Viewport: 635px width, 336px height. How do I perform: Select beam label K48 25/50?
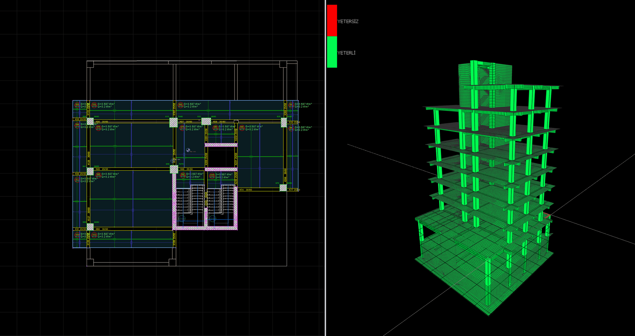[x=102, y=169]
